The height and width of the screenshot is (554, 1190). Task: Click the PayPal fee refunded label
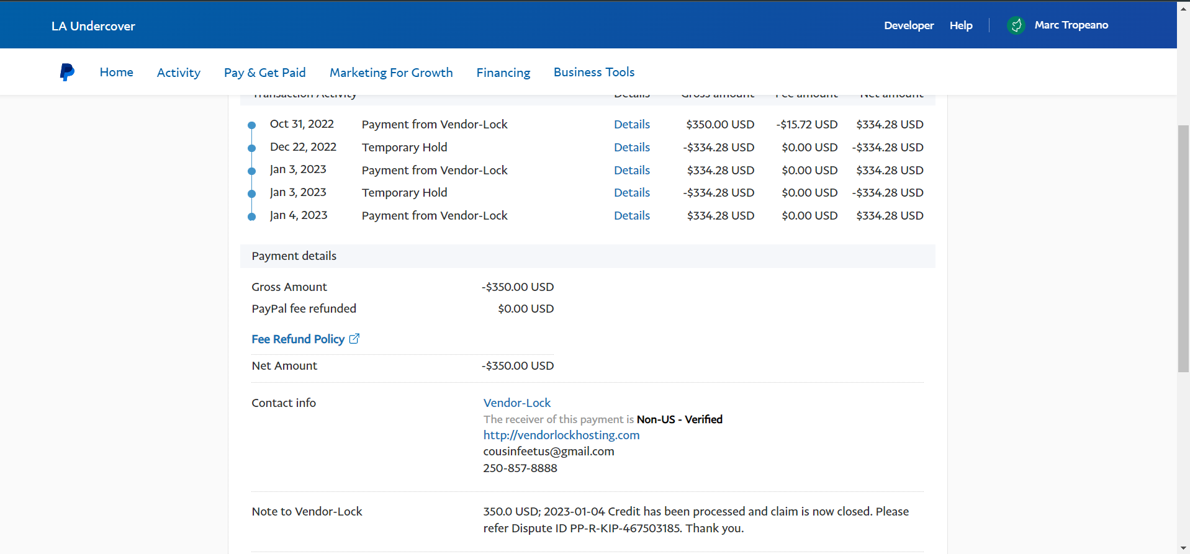(x=304, y=308)
